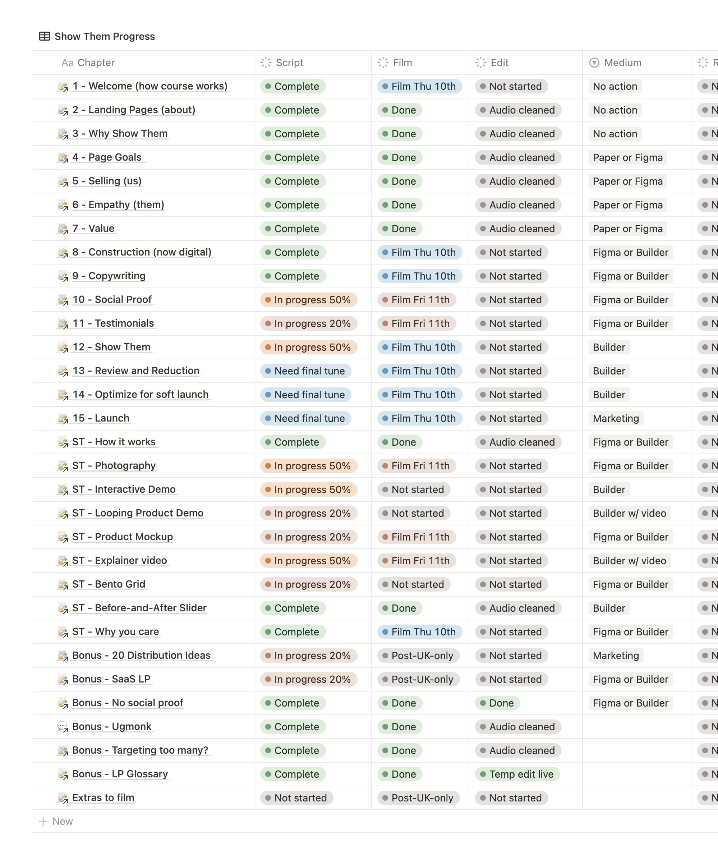Image resolution: width=718 pixels, height=846 pixels.
Task: Open Film status for ST - Interactive Demo
Action: [414, 489]
